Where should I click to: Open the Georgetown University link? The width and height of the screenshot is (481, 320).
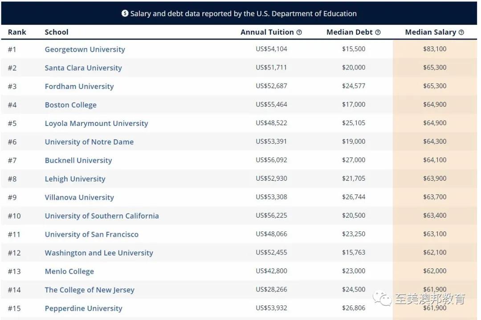(x=85, y=49)
